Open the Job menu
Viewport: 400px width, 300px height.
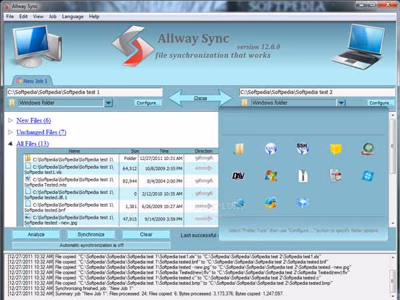[53, 17]
